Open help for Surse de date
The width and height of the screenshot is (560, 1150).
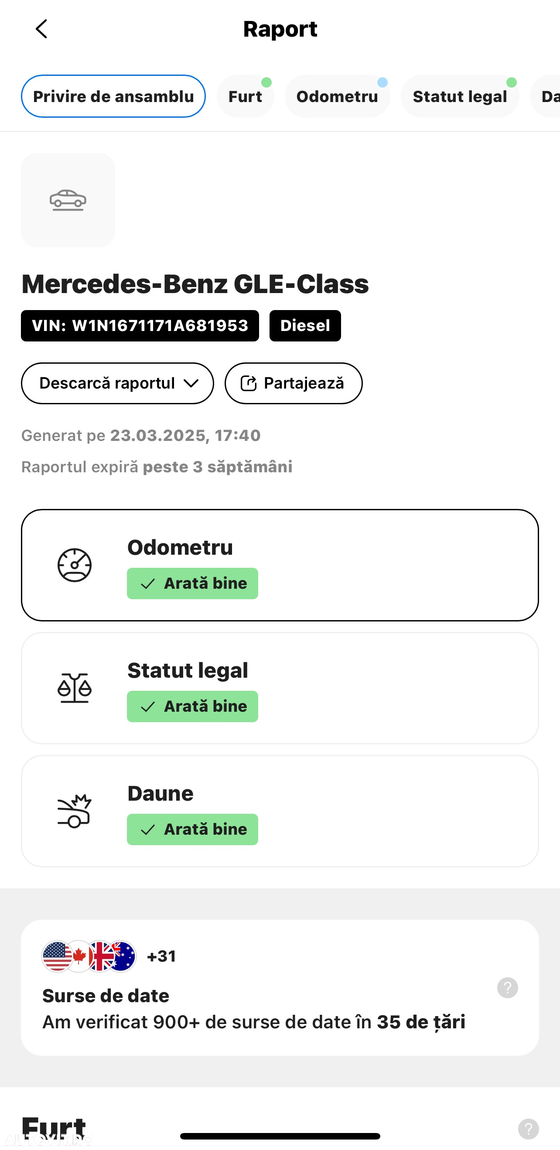507,987
